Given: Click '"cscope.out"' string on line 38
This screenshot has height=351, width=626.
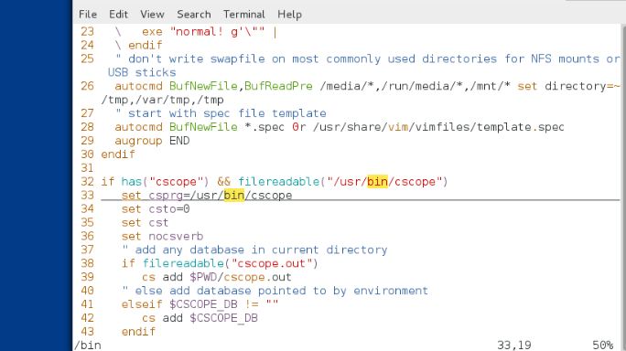Looking at the screenshot, I should (x=272, y=263).
